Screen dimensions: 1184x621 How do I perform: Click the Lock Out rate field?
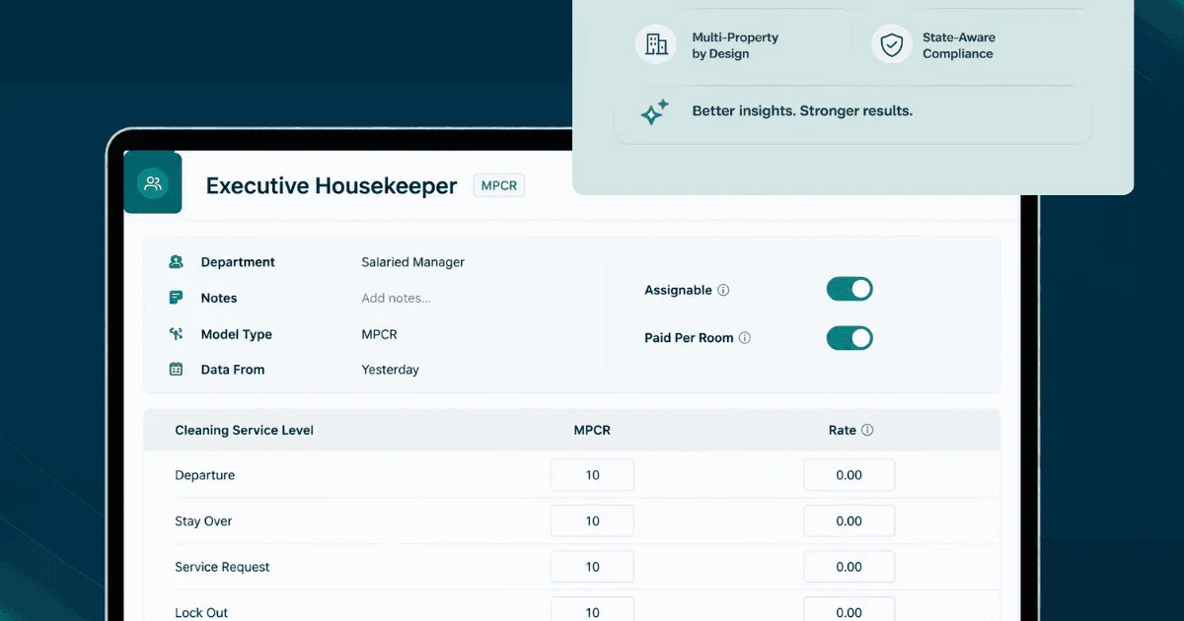click(849, 610)
